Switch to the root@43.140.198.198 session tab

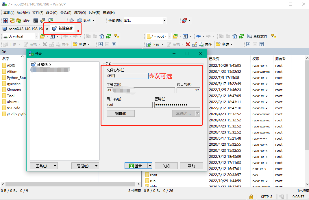point(23,29)
